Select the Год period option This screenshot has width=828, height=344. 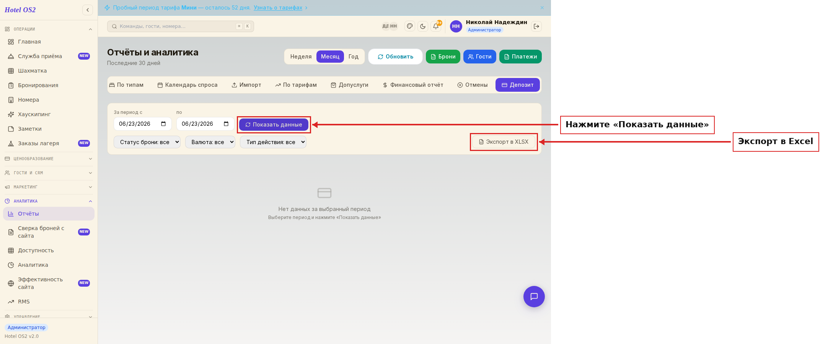click(354, 57)
